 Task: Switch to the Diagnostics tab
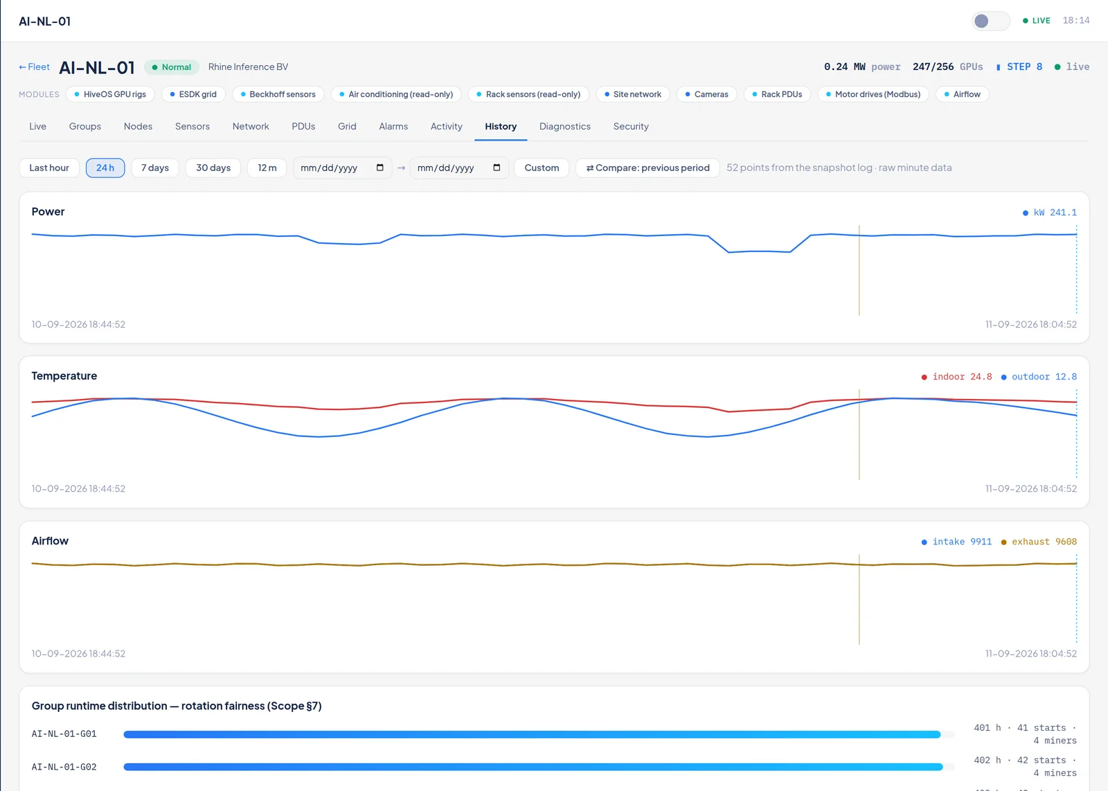pyautogui.click(x=565, y=127)
